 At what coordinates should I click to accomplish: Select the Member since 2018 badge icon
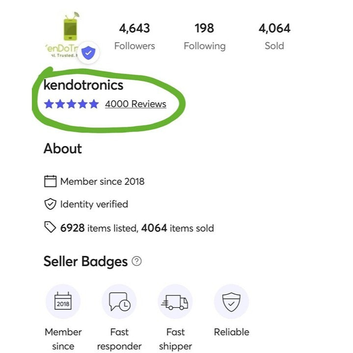[x=63, y=302]
